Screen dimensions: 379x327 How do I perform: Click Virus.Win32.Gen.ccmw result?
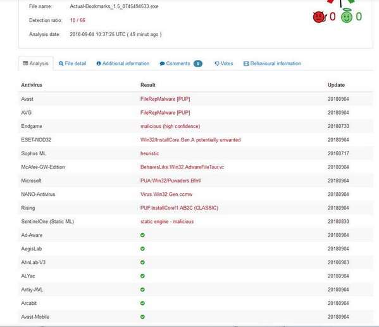(166, 195)
